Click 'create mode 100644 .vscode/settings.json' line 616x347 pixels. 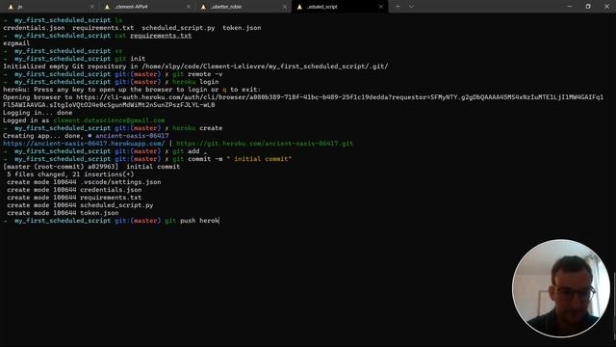84,182
